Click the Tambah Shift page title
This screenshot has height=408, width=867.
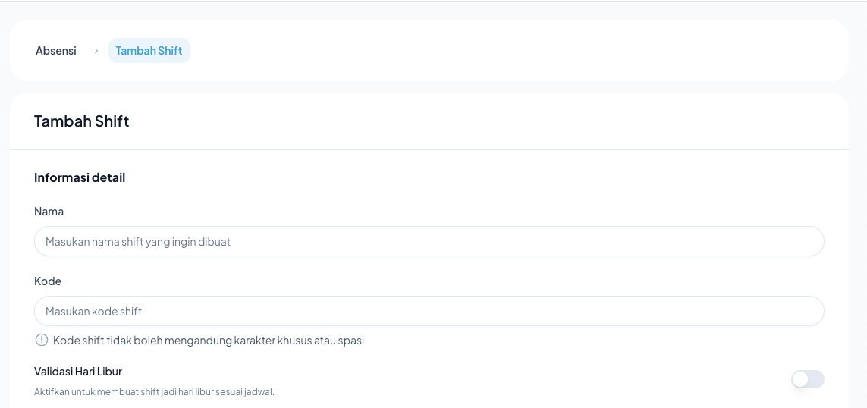click(82, 121)
